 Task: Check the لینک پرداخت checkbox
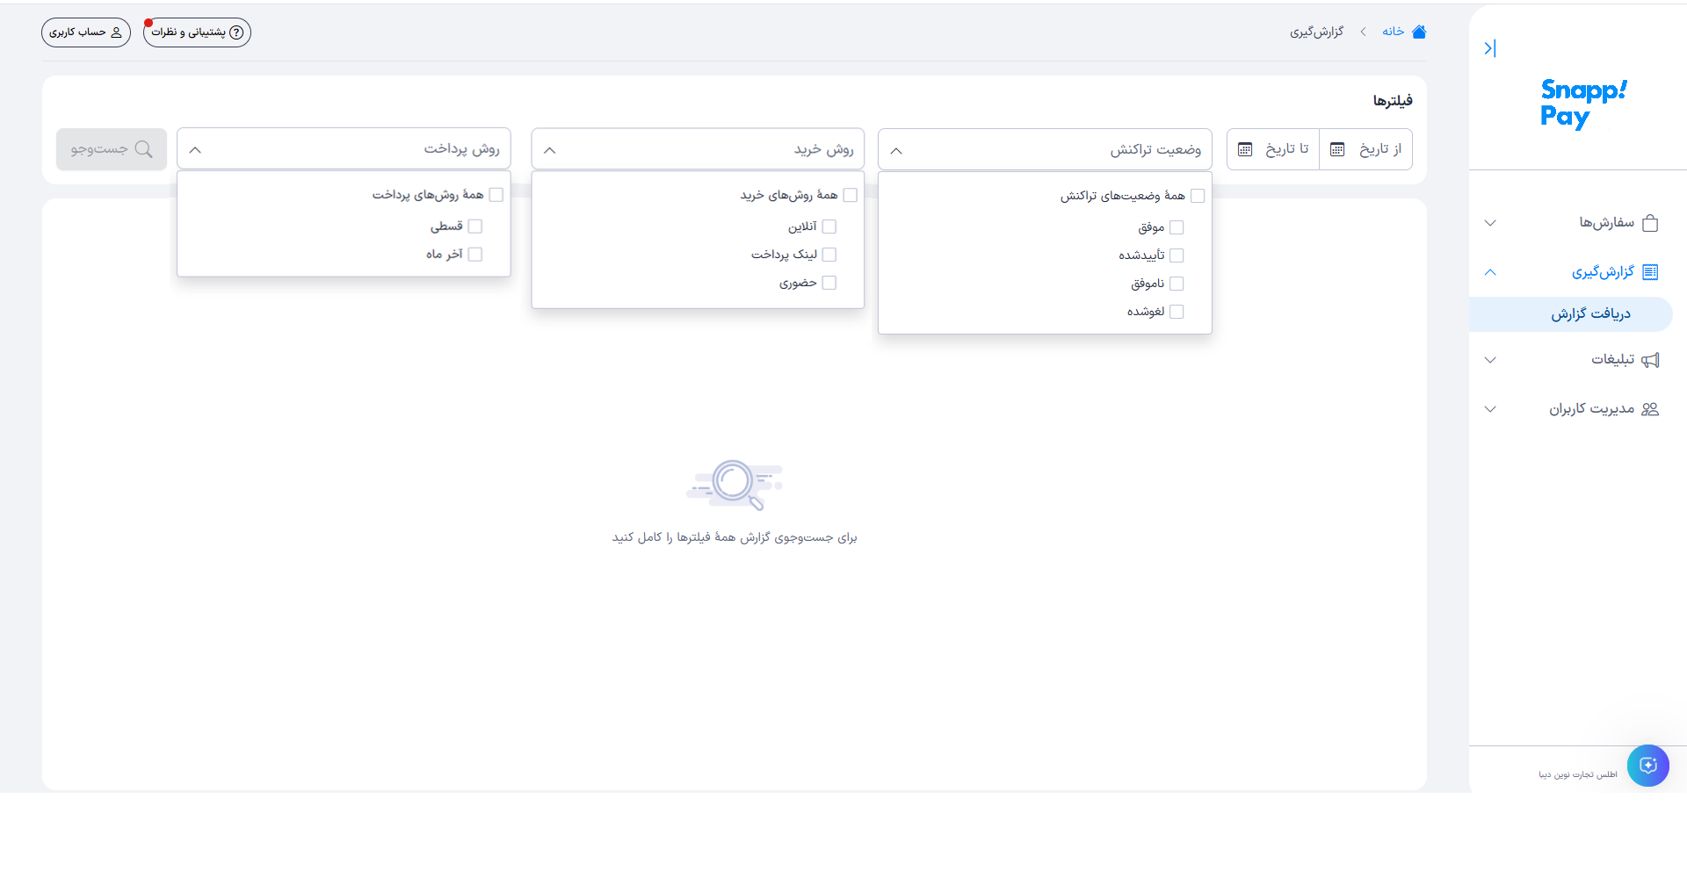(x=829, y=255)
